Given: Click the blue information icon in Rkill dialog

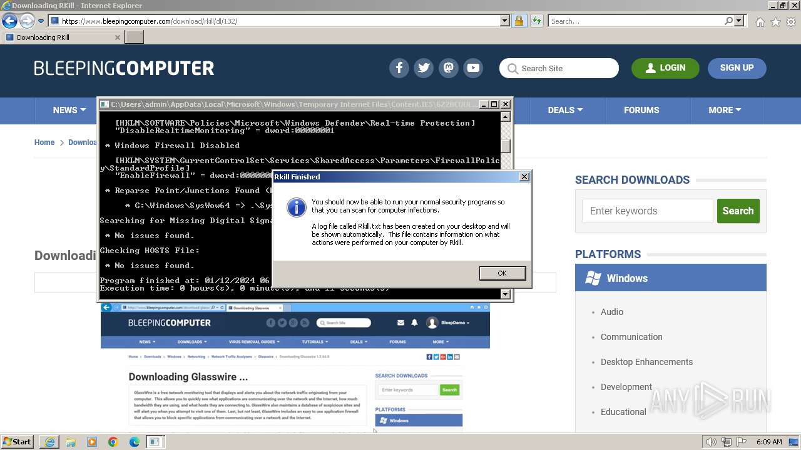Looking at the screenshot, I should pos(297,207).
